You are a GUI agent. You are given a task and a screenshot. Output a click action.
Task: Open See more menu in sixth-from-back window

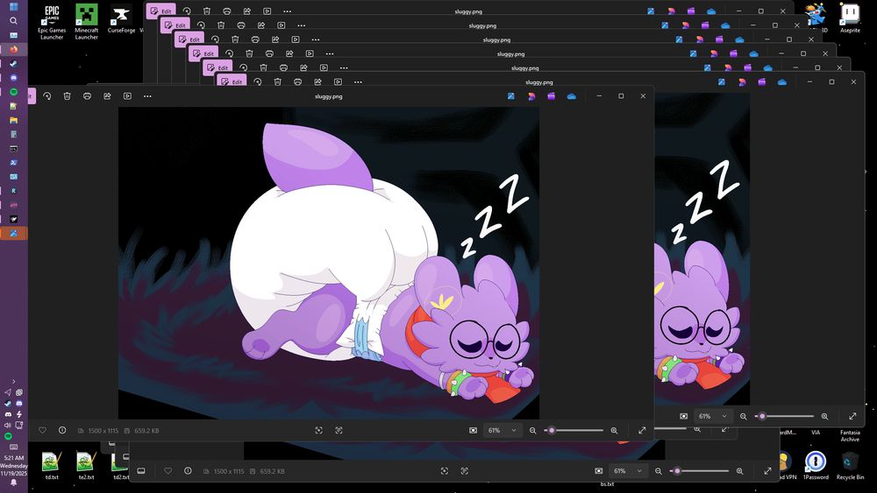(358, 81)
